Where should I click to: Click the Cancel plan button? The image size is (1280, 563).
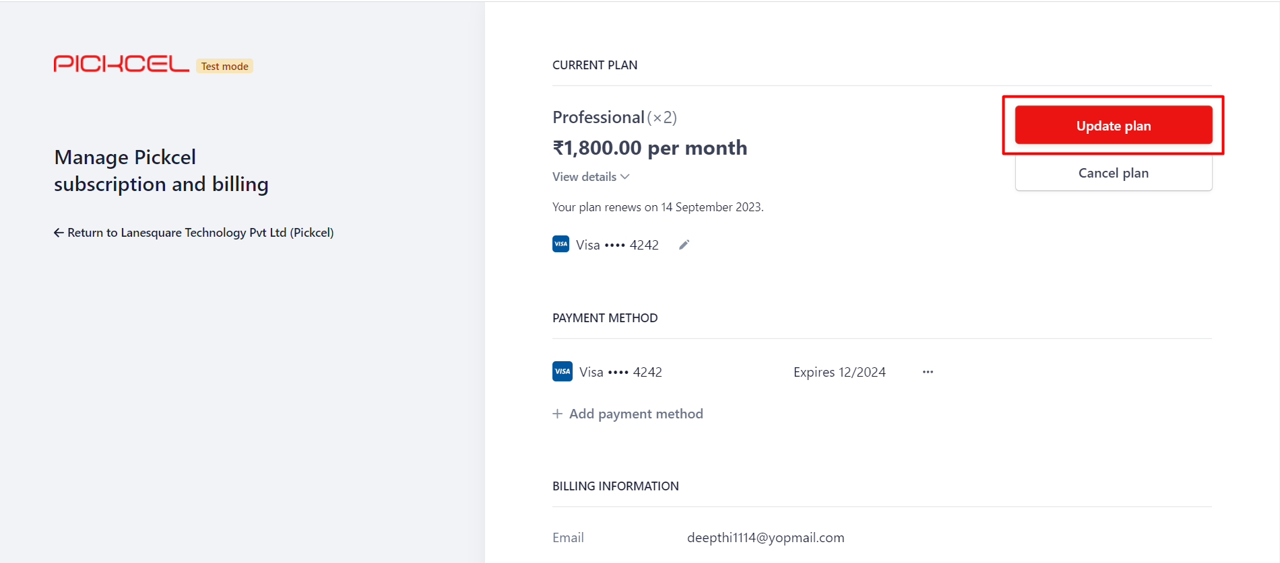click(x=1114, y=173)
